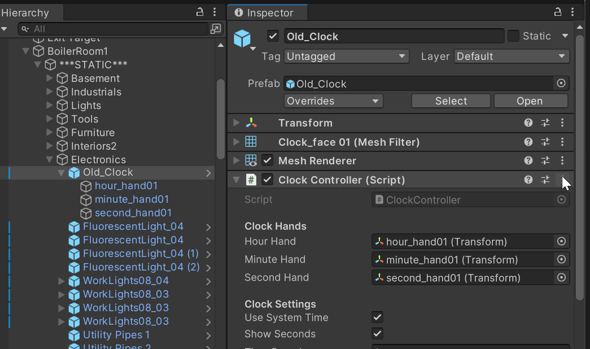This screenshot has height=349, width=590.
Task: Click the Inspector vertical scrollbar thumb
Action: point(579,168)
